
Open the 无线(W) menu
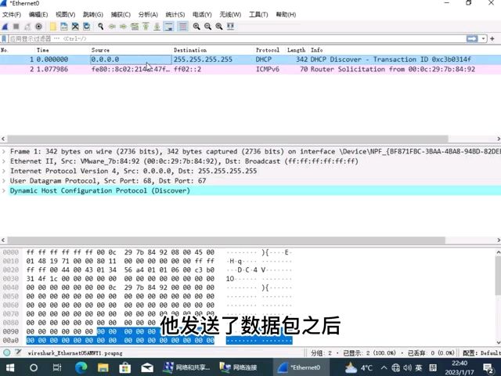[x=230, y=15]
